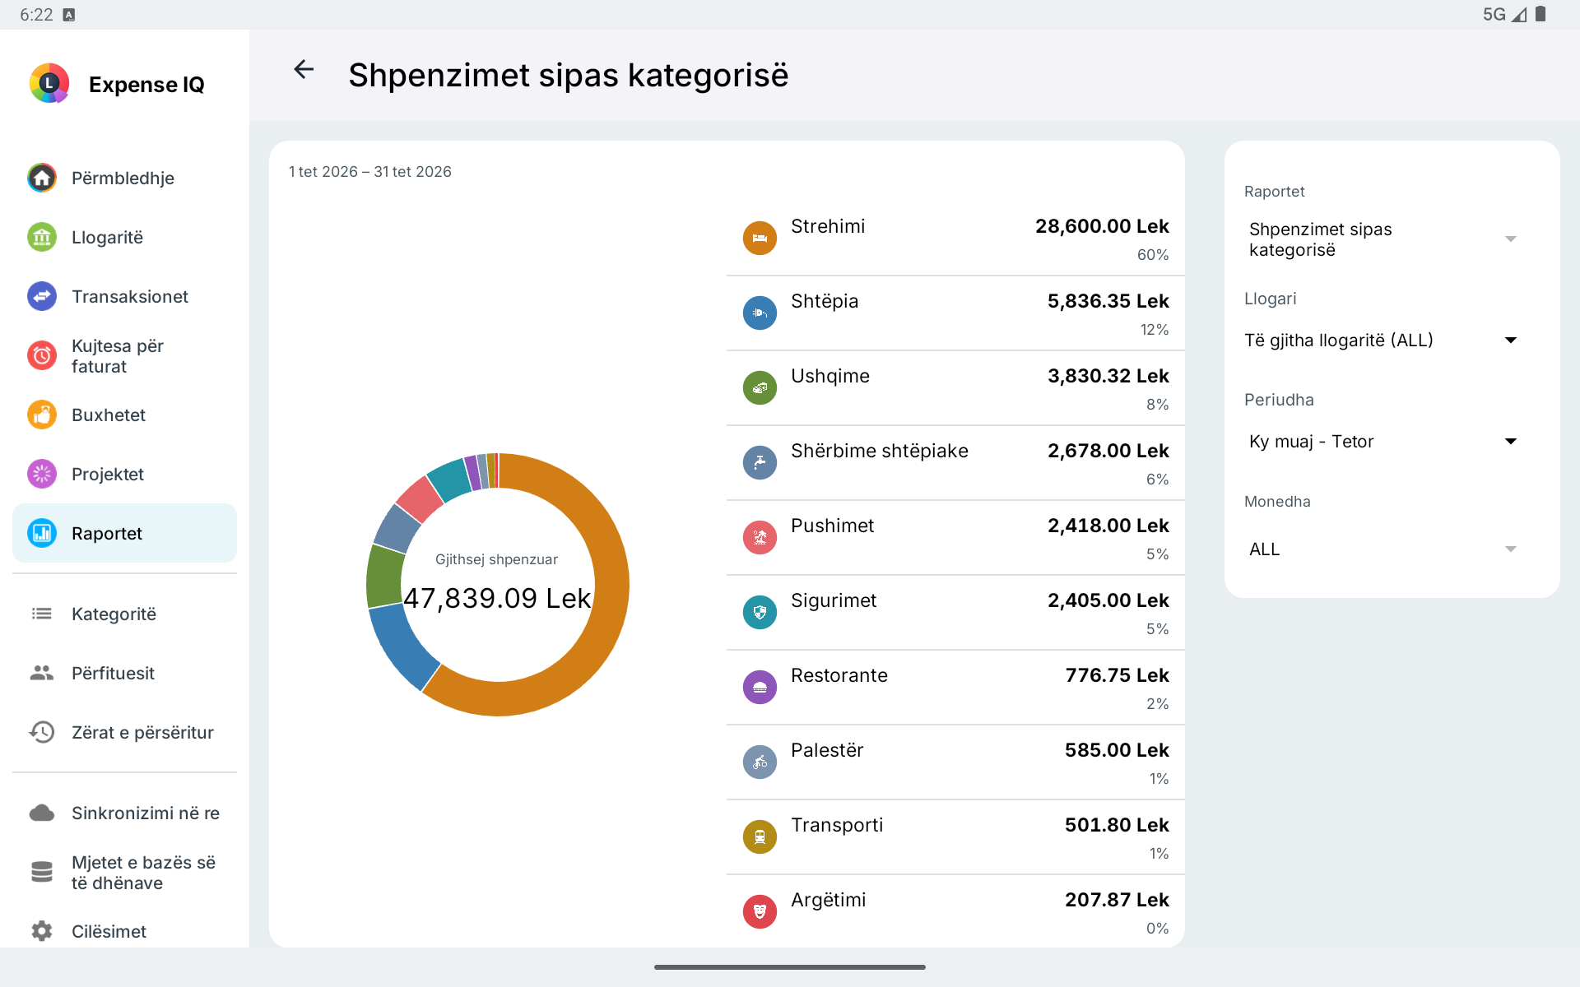Click the Kategoritë list icon

pos(42,614)
